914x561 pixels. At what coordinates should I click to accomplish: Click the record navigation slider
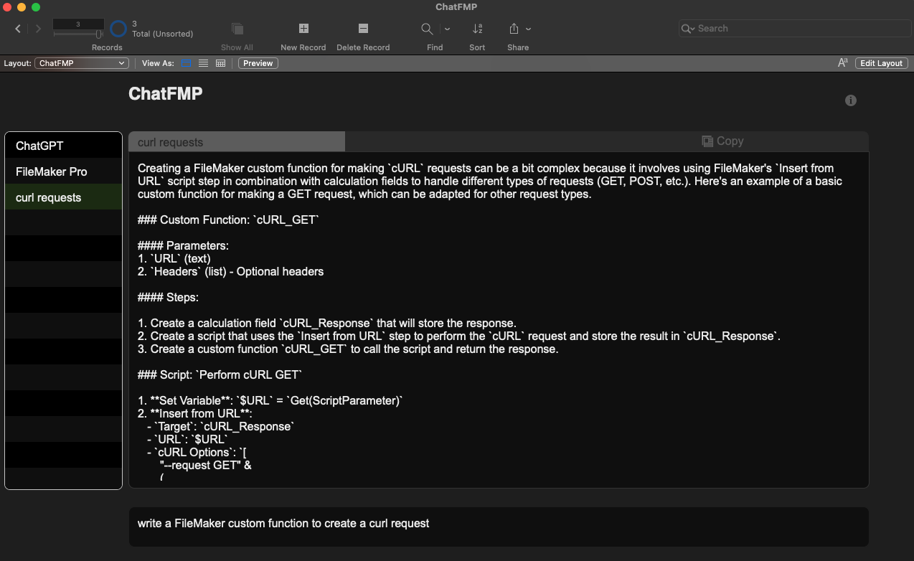click(x=79, y=34)
